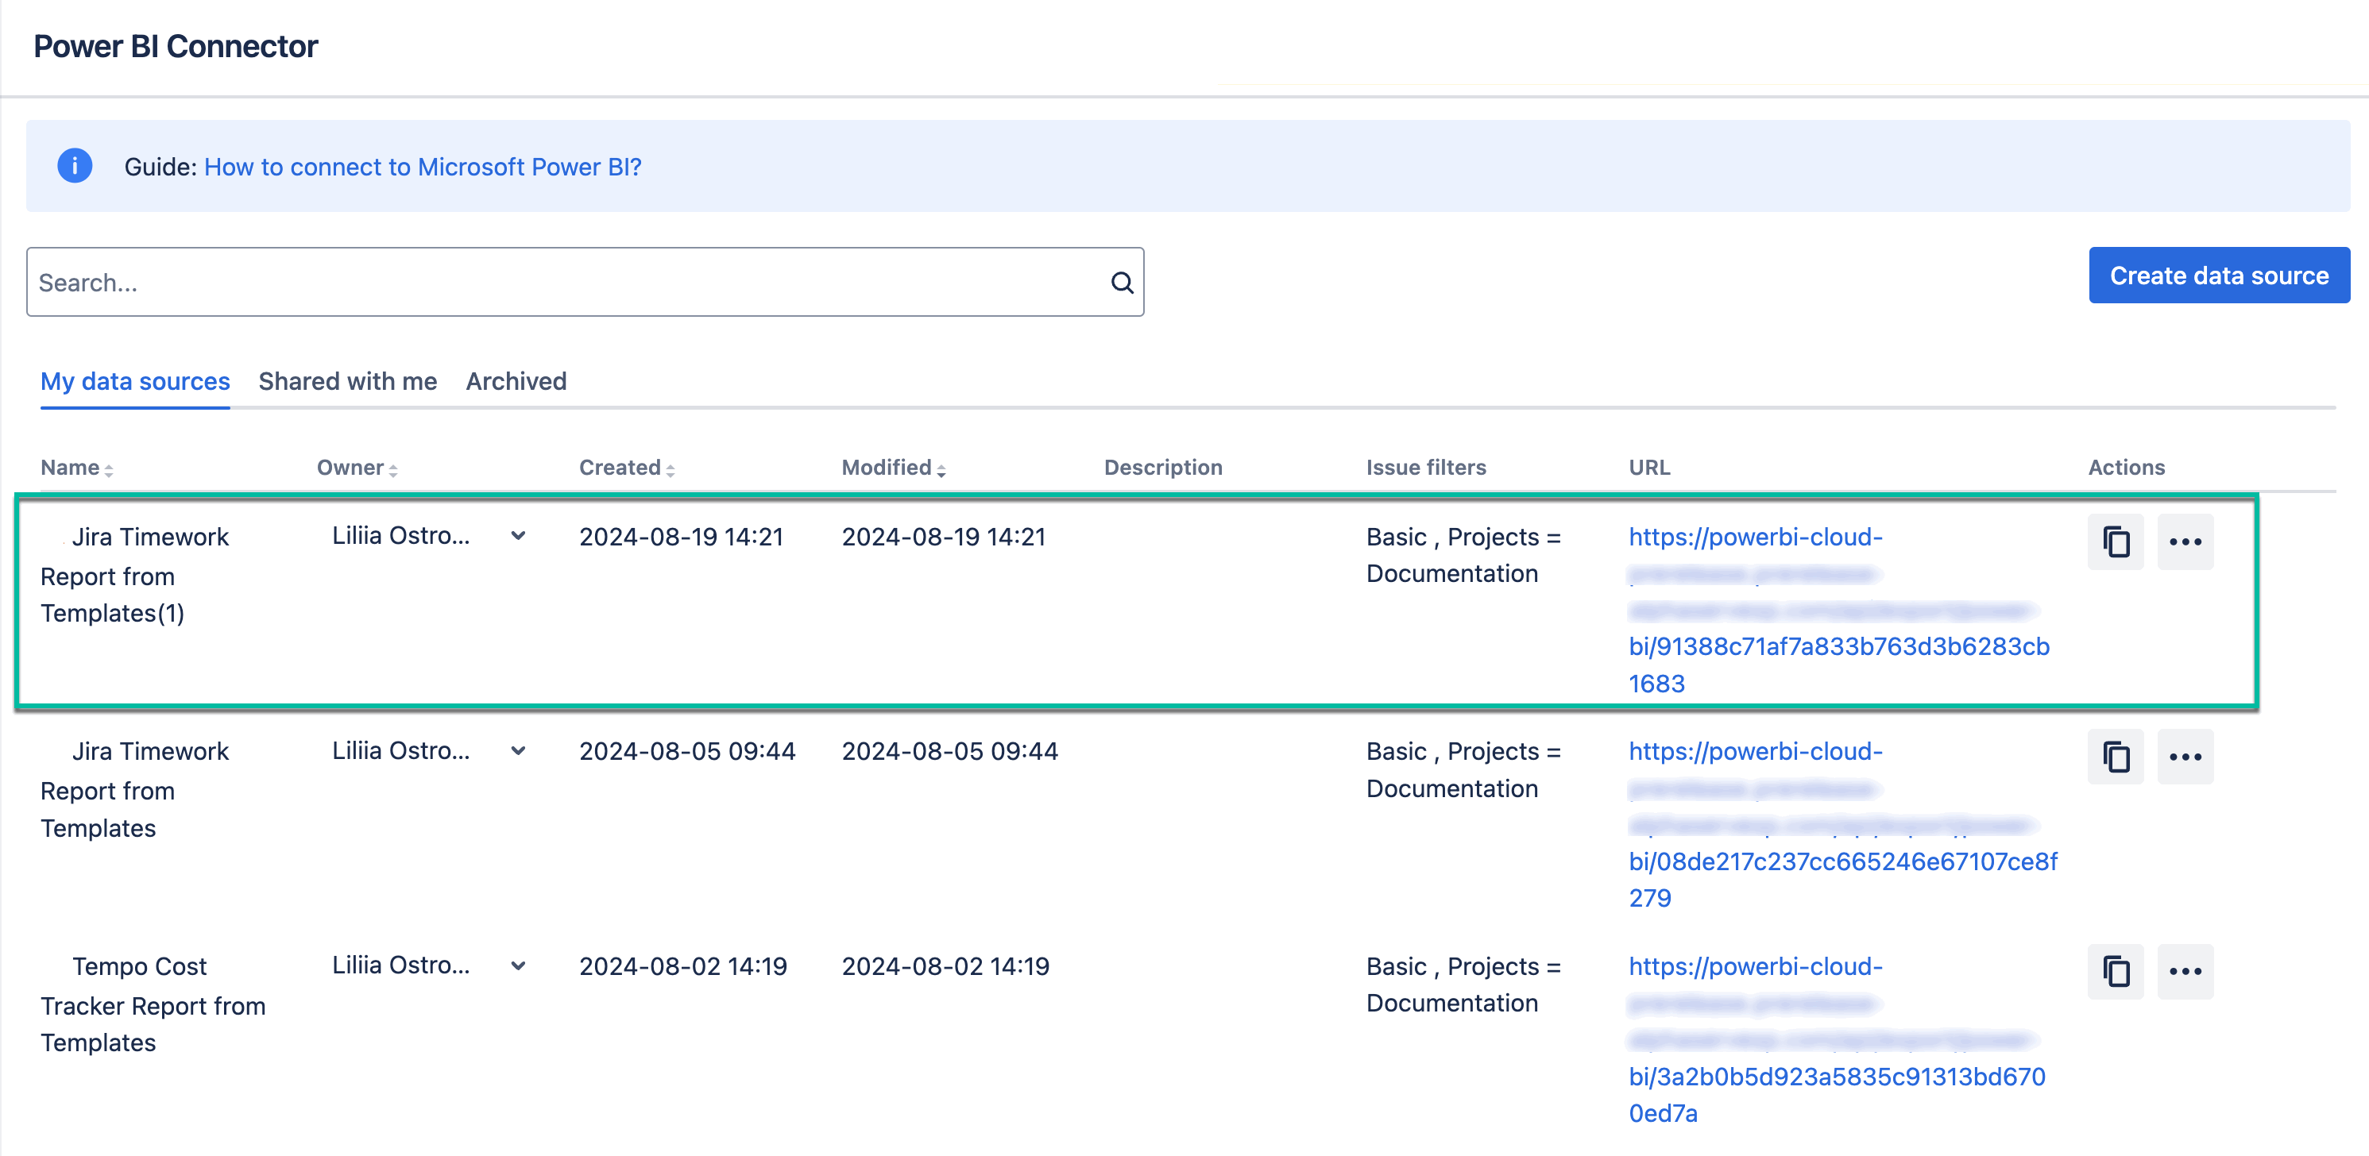Open the Archived tab

point(516,381)
